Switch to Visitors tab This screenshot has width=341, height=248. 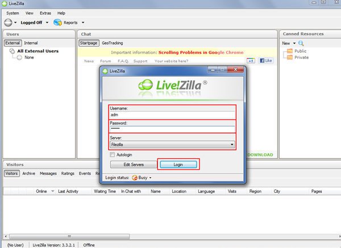coord(12,173)
